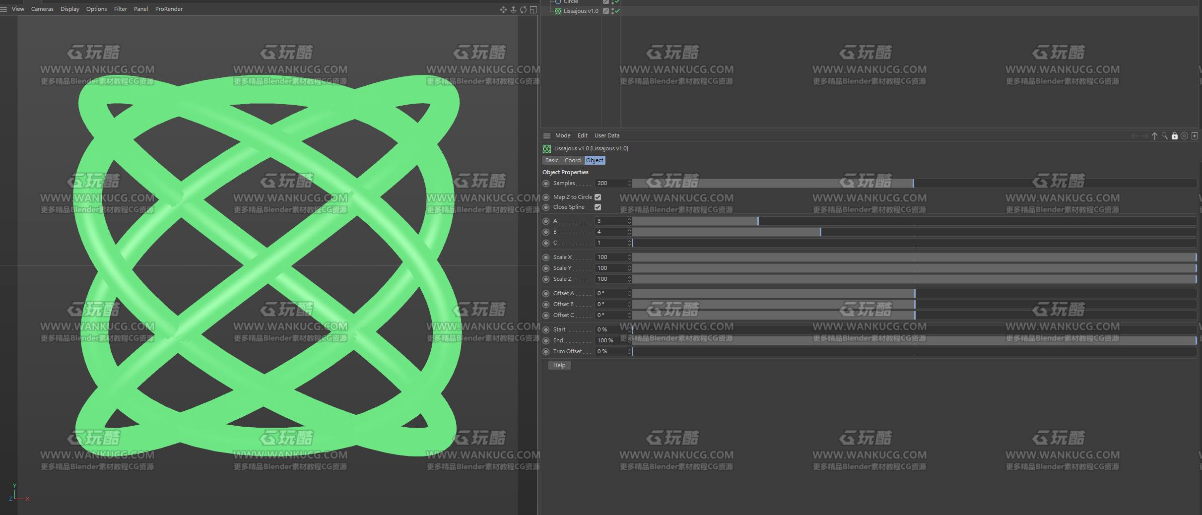Open the viewport hamburger menu
1202x515 pixels.
4,9
